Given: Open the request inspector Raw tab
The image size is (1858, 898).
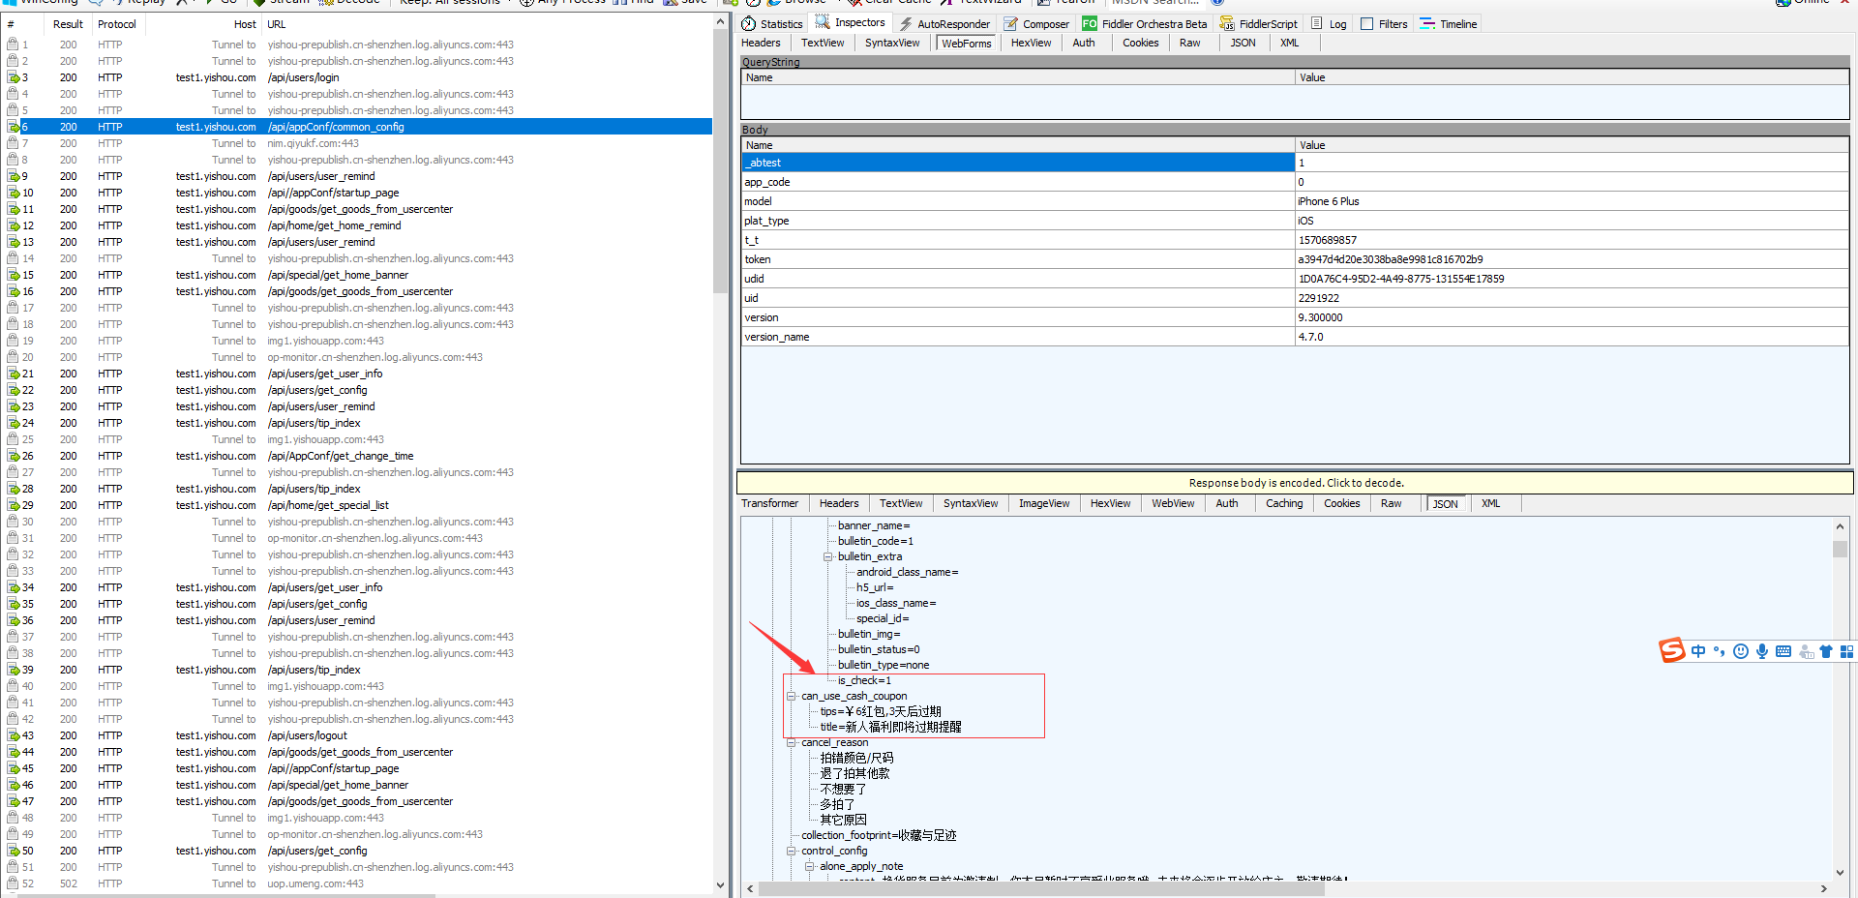Looking at the screenshot, I should (x=1190, y=43).
